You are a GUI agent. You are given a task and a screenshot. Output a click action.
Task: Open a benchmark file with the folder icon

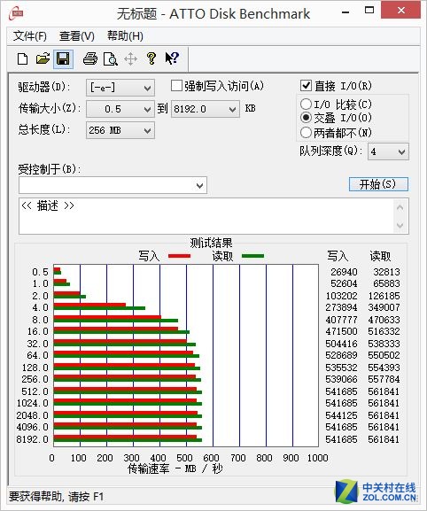coord(43,59)
